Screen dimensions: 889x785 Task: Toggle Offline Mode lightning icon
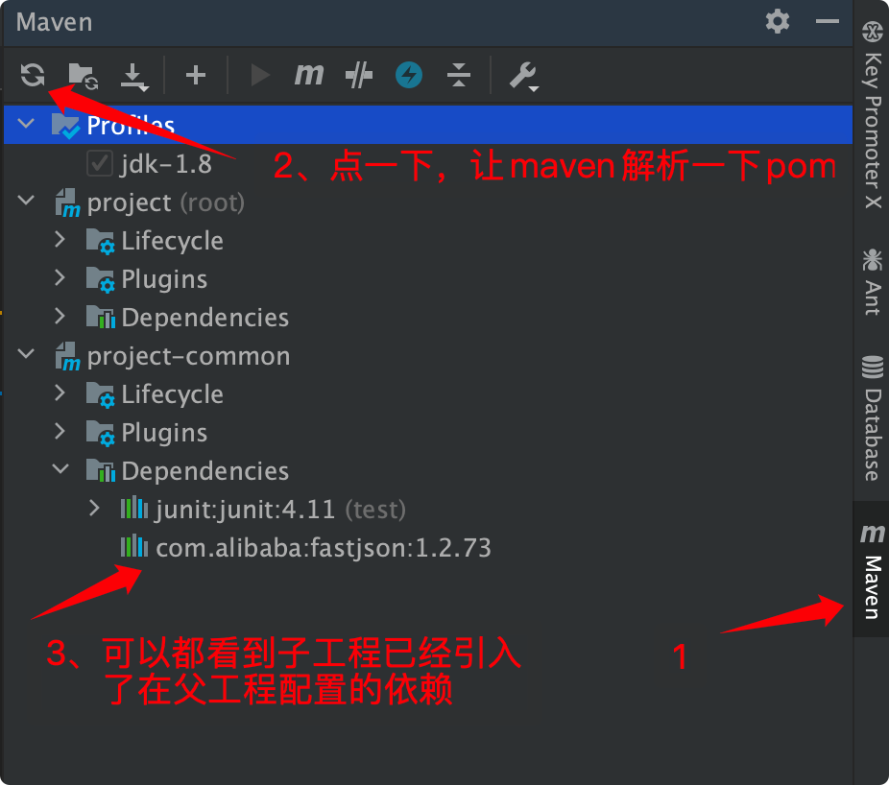(409, 75)
